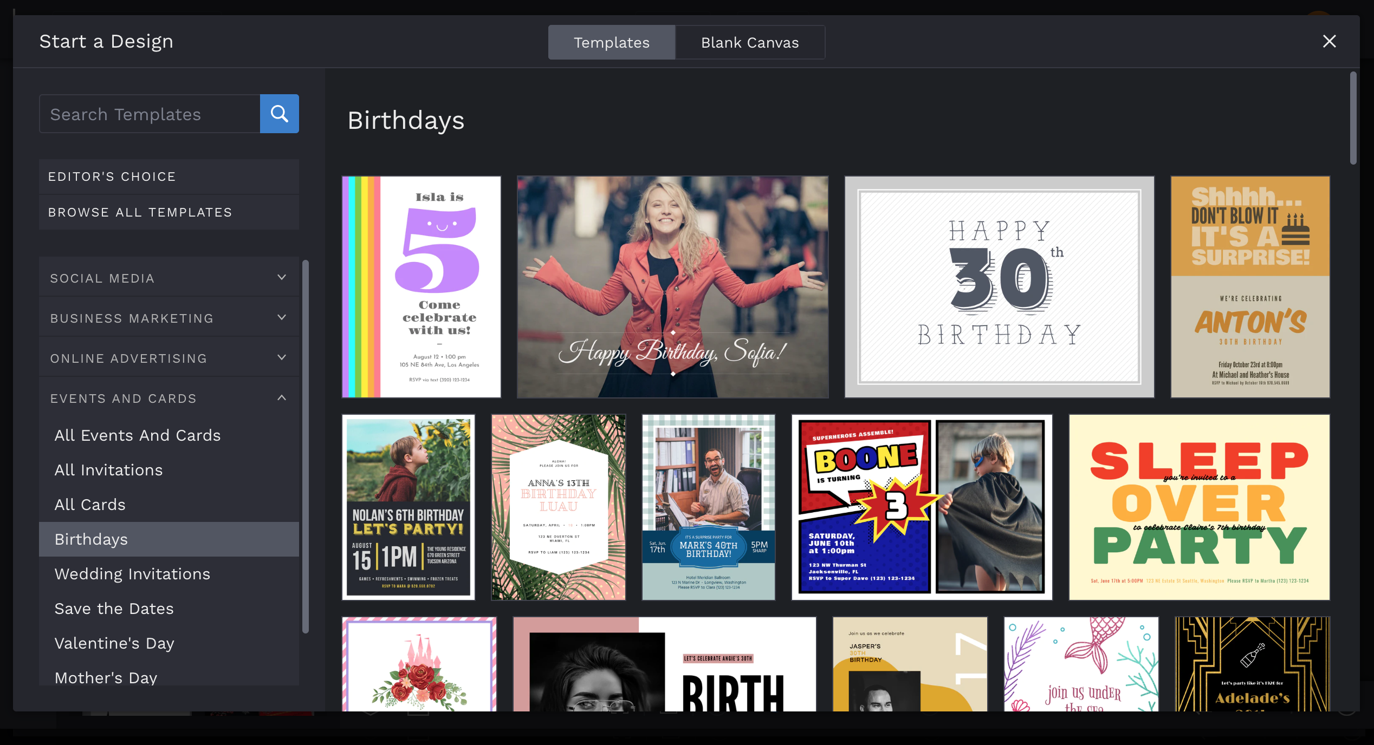Open Wedding Invitations subcategory
Screen dimensions: 1374x745
(x=169, y=574)
